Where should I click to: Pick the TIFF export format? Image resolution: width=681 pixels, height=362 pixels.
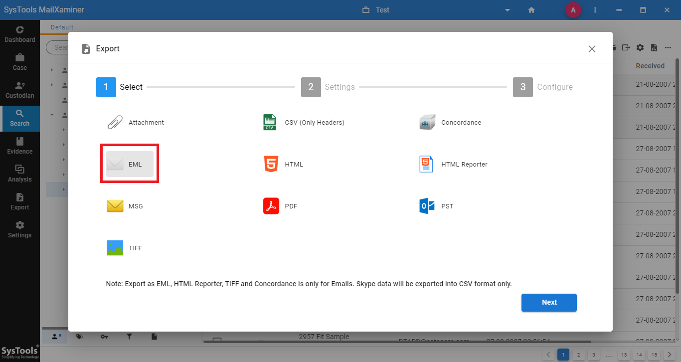[x=125, y=248]
